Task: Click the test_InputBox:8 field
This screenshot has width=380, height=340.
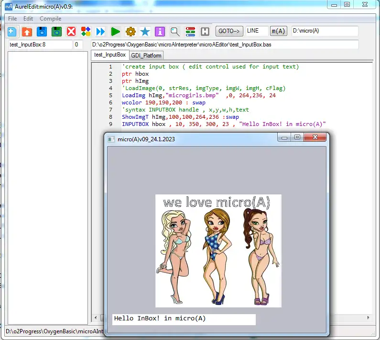Action: 40,45
